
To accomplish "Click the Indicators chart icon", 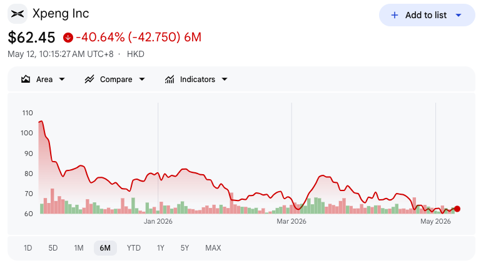I will click(x=170, y=79).
